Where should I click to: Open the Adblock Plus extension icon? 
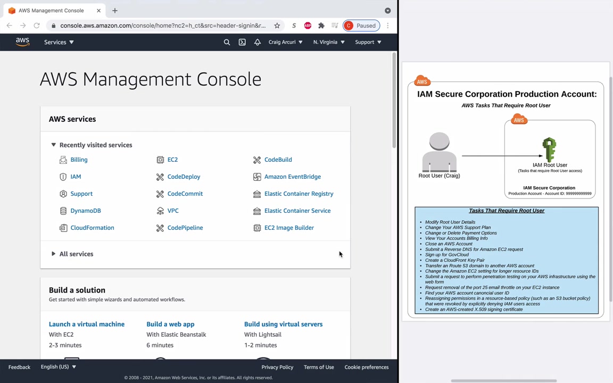308,26
